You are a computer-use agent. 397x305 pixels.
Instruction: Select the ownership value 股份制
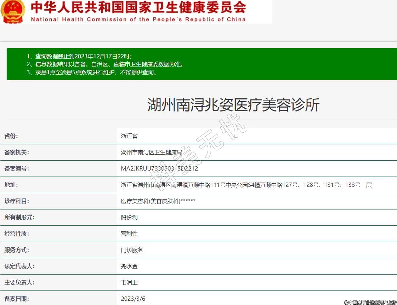pyautogui.click(x=129, y=217)
